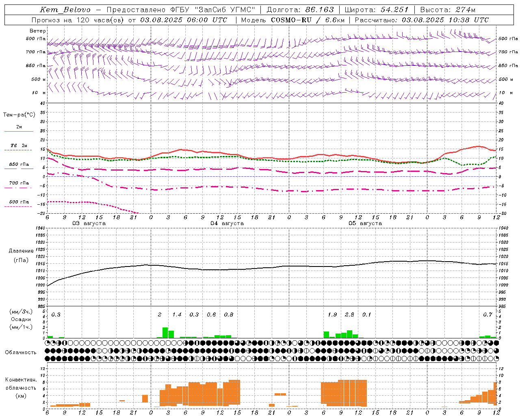Image resolution: width=520 pixels, height=416 pixels.
Task: Click the "Давление" pressure panel label
Action: click(x=21, y=251)
